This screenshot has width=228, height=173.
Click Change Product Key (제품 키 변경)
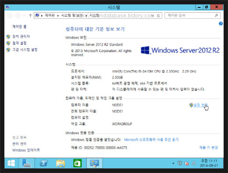click(x=209, y=148)
